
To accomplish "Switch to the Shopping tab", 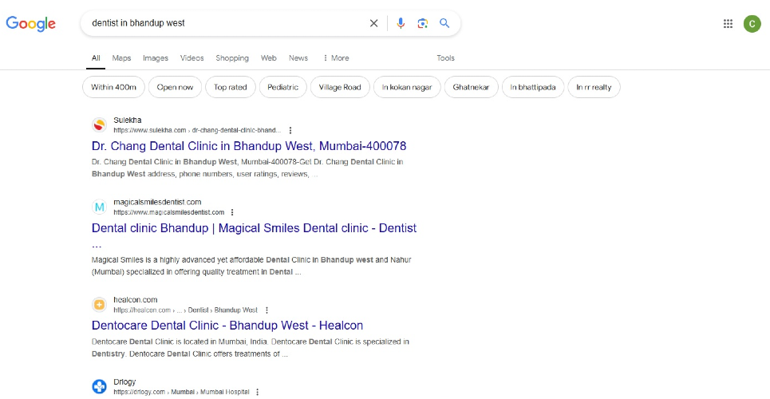I will tap(232, 58).
